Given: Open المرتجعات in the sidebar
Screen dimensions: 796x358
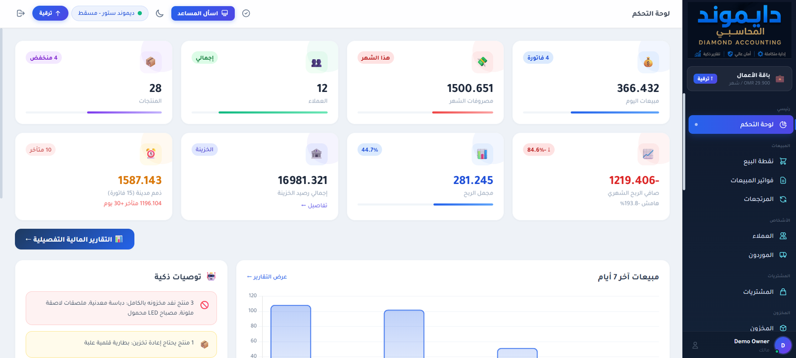Looking at the screenshot, I should 740,199.
